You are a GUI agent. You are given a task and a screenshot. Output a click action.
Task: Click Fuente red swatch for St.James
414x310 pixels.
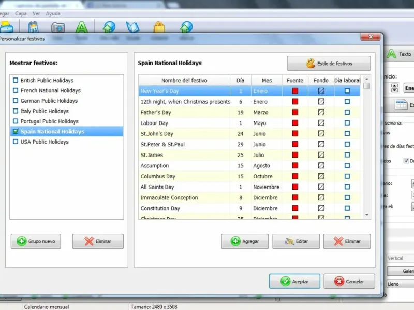pos(295,154)
